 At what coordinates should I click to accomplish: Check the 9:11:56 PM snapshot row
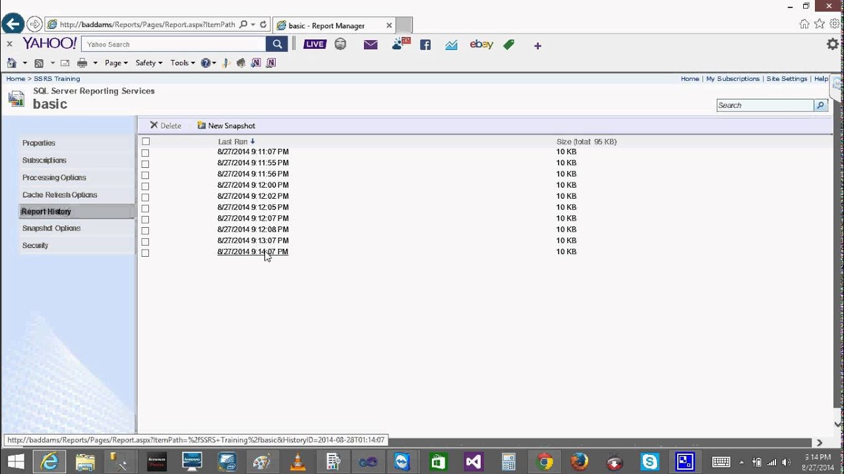click(145, 175)
